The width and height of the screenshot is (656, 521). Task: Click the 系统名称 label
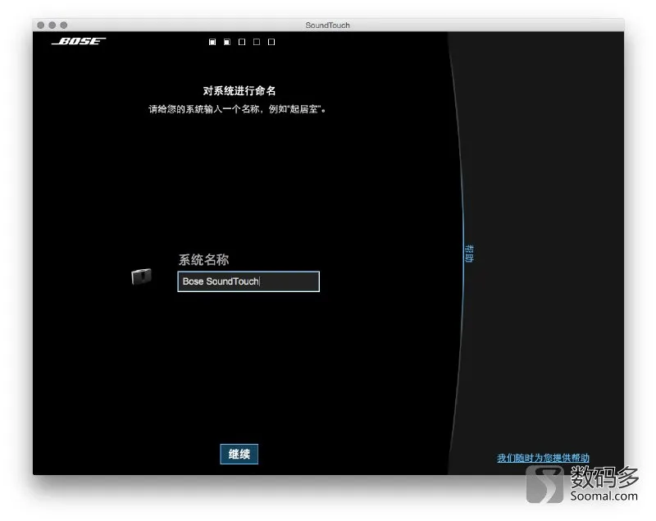coord(203,260)
